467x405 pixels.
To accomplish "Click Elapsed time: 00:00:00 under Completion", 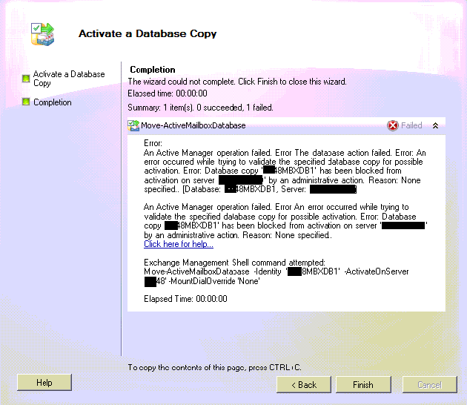I will coord(168,93).
